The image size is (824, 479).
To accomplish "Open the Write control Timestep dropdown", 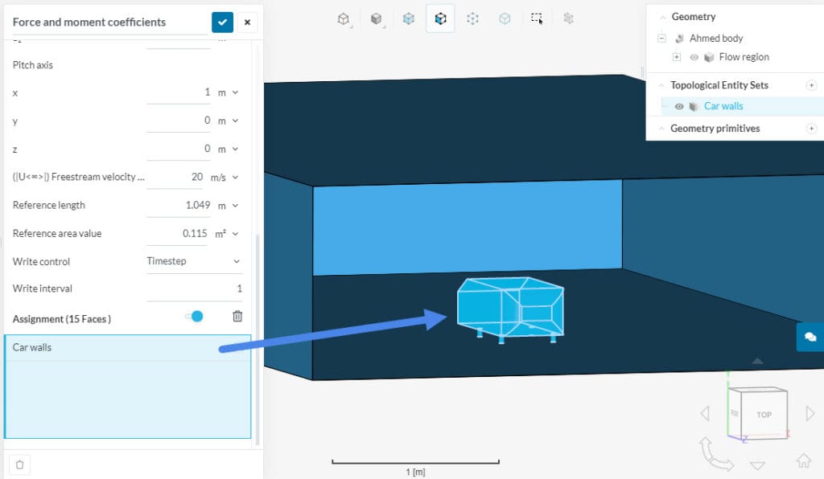I will tap(194, 261).
